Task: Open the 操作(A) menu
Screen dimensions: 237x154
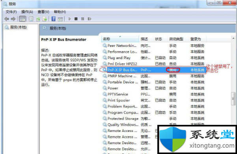Action: tap(27, 12)
